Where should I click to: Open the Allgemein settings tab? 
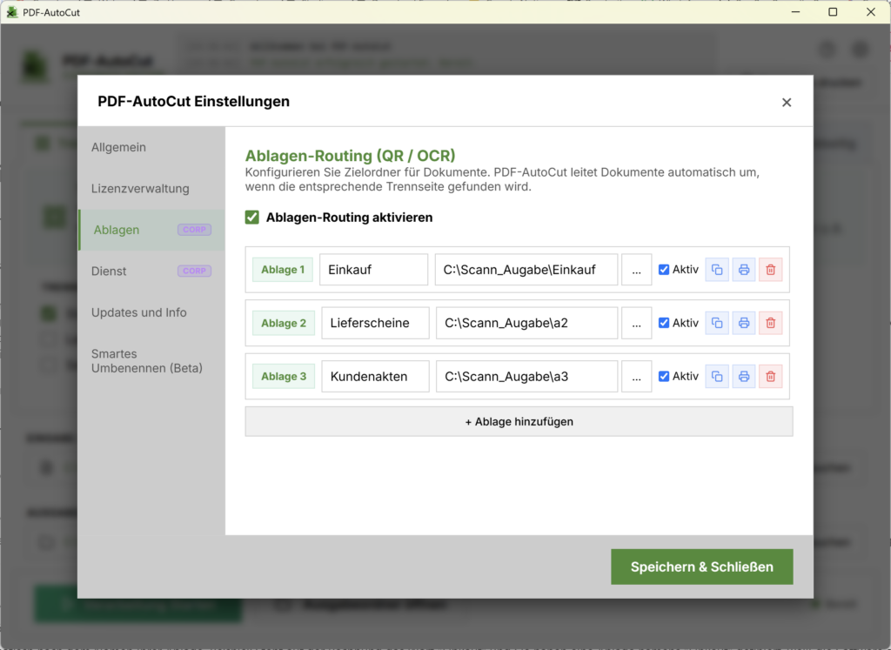pos(151,147)
